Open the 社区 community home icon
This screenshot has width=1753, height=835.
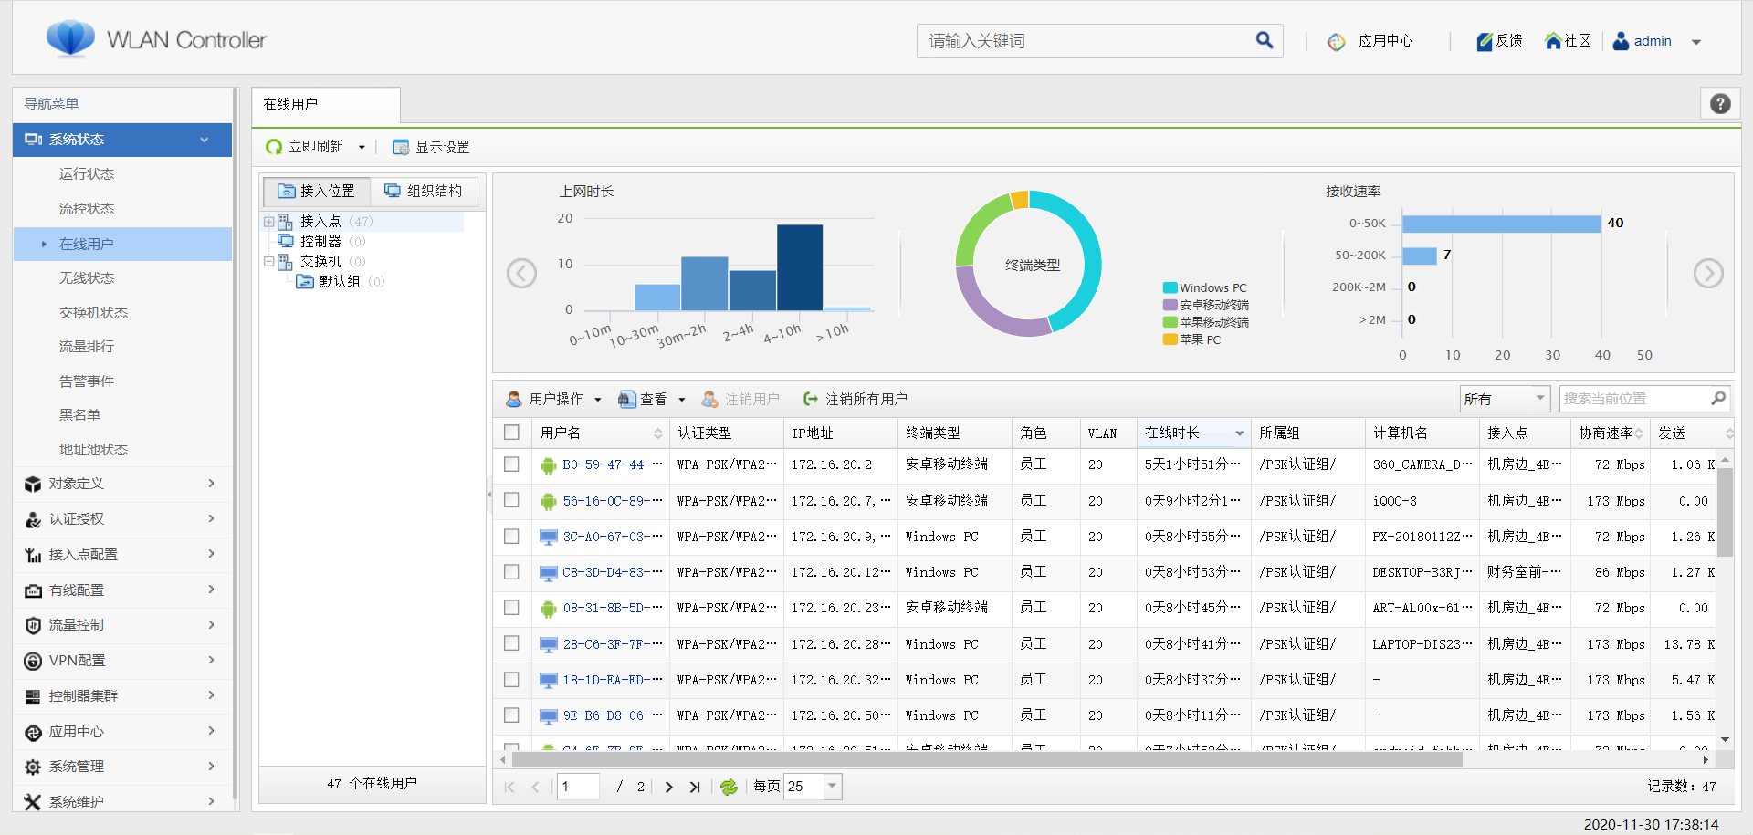(1552, 41)
